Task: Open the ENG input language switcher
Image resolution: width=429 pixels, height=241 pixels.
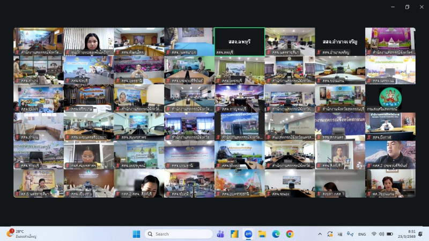Action: (362, 234)
